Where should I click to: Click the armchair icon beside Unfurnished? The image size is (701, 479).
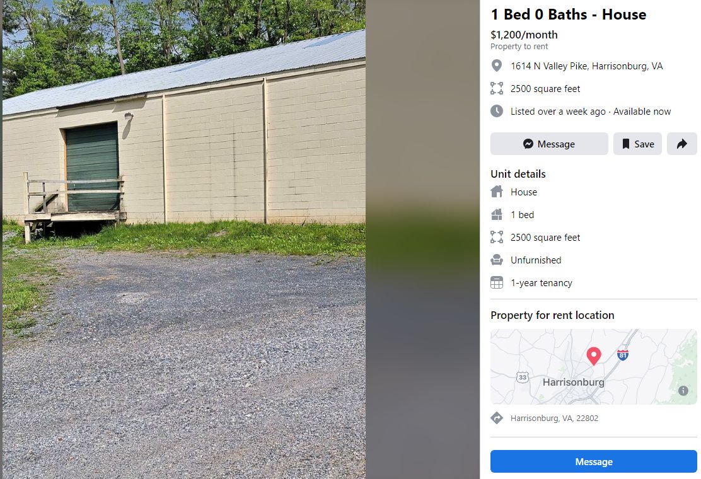point(496,260)
